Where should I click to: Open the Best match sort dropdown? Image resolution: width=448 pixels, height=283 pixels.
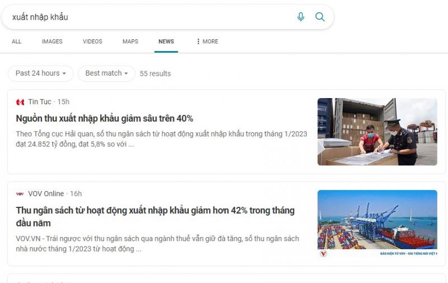[x=106, y=73]
